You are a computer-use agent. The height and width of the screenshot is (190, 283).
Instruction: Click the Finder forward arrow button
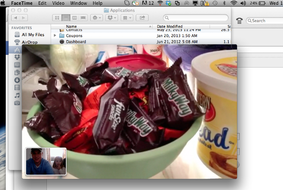(x=23, y=18)
